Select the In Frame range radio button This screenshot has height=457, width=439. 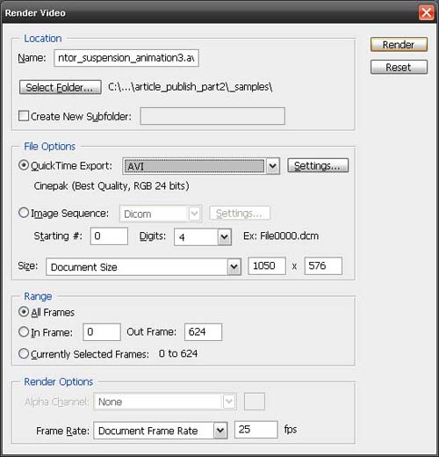coord(24,332)
